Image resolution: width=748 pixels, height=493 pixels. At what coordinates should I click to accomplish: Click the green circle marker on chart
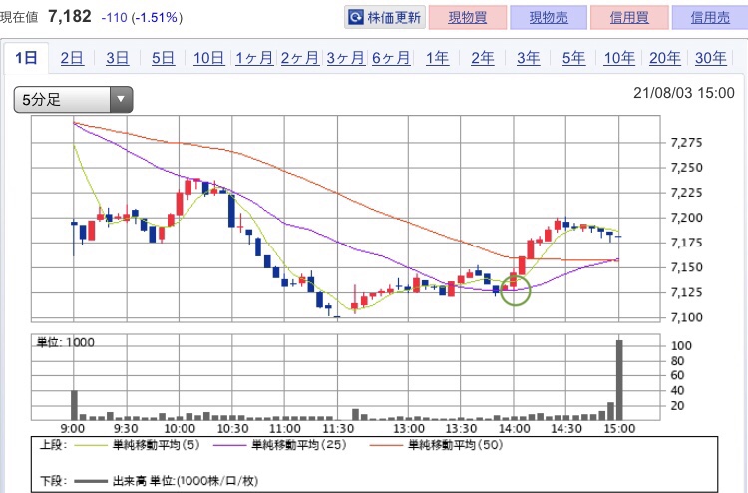click(517, 289)
